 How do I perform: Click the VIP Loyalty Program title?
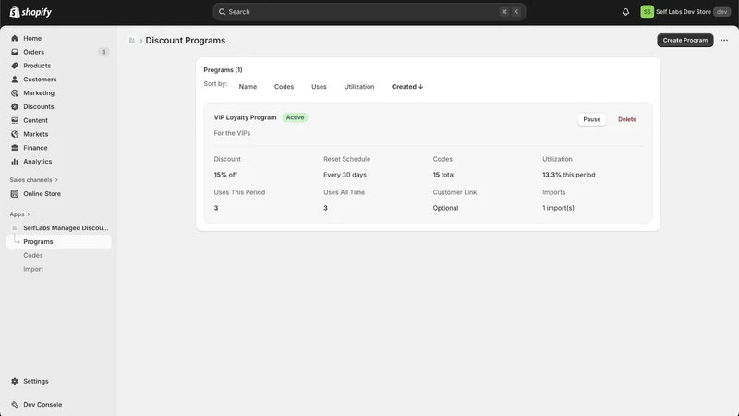coord(245,117)
